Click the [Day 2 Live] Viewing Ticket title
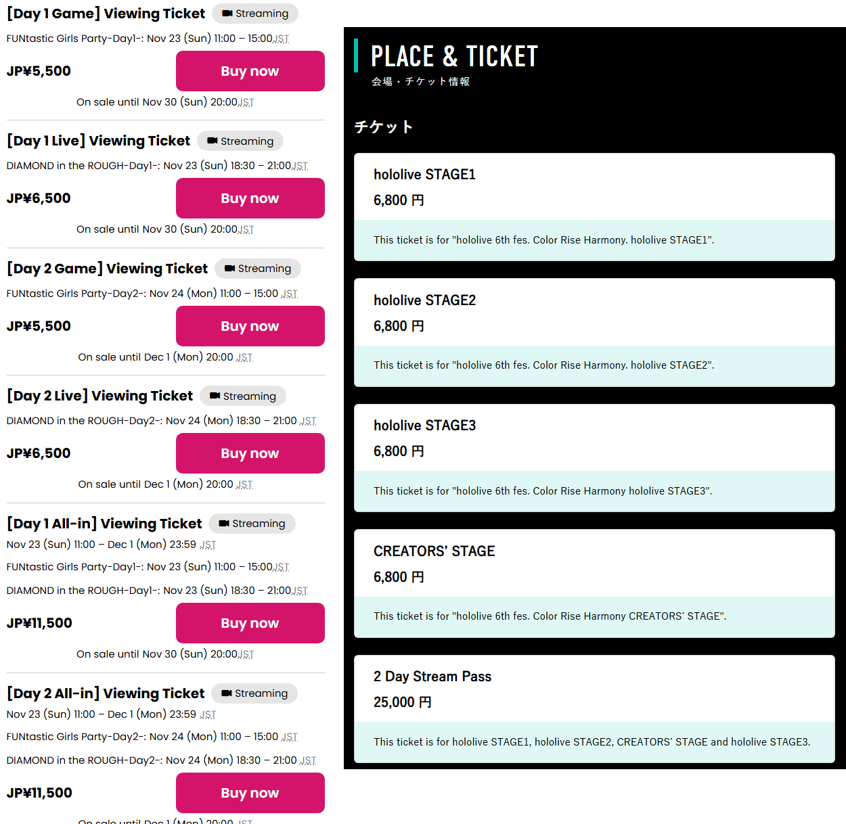 point(100,396)
